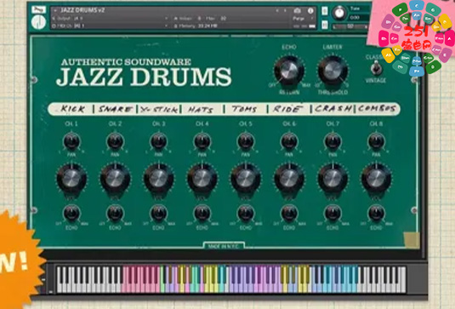Click the CH 8 Volume knob
Viewport: 455px width, 309px height.
(x=376, y=178)
